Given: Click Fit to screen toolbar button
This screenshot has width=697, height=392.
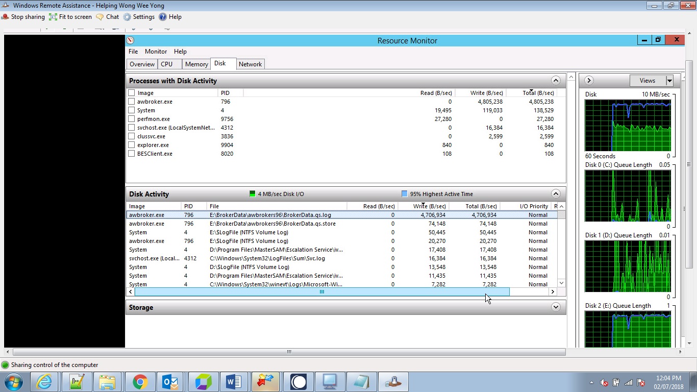Looking at the screenshot, I should click(x=70, y=17).
